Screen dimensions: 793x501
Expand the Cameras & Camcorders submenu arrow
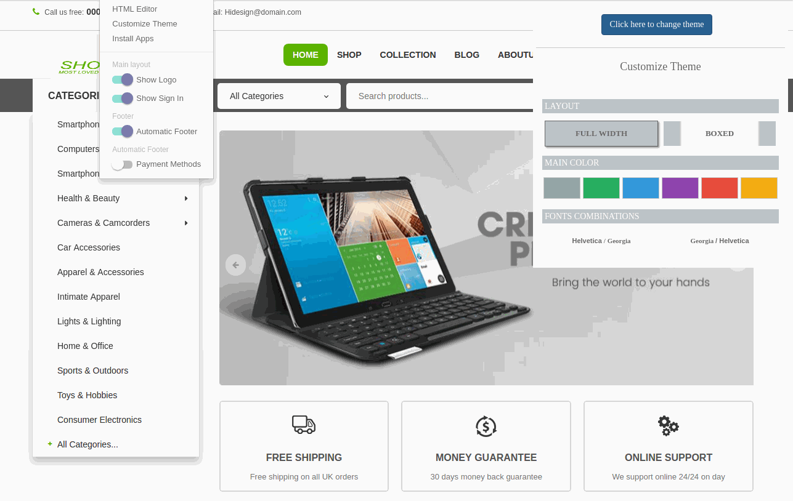(186, 223)
